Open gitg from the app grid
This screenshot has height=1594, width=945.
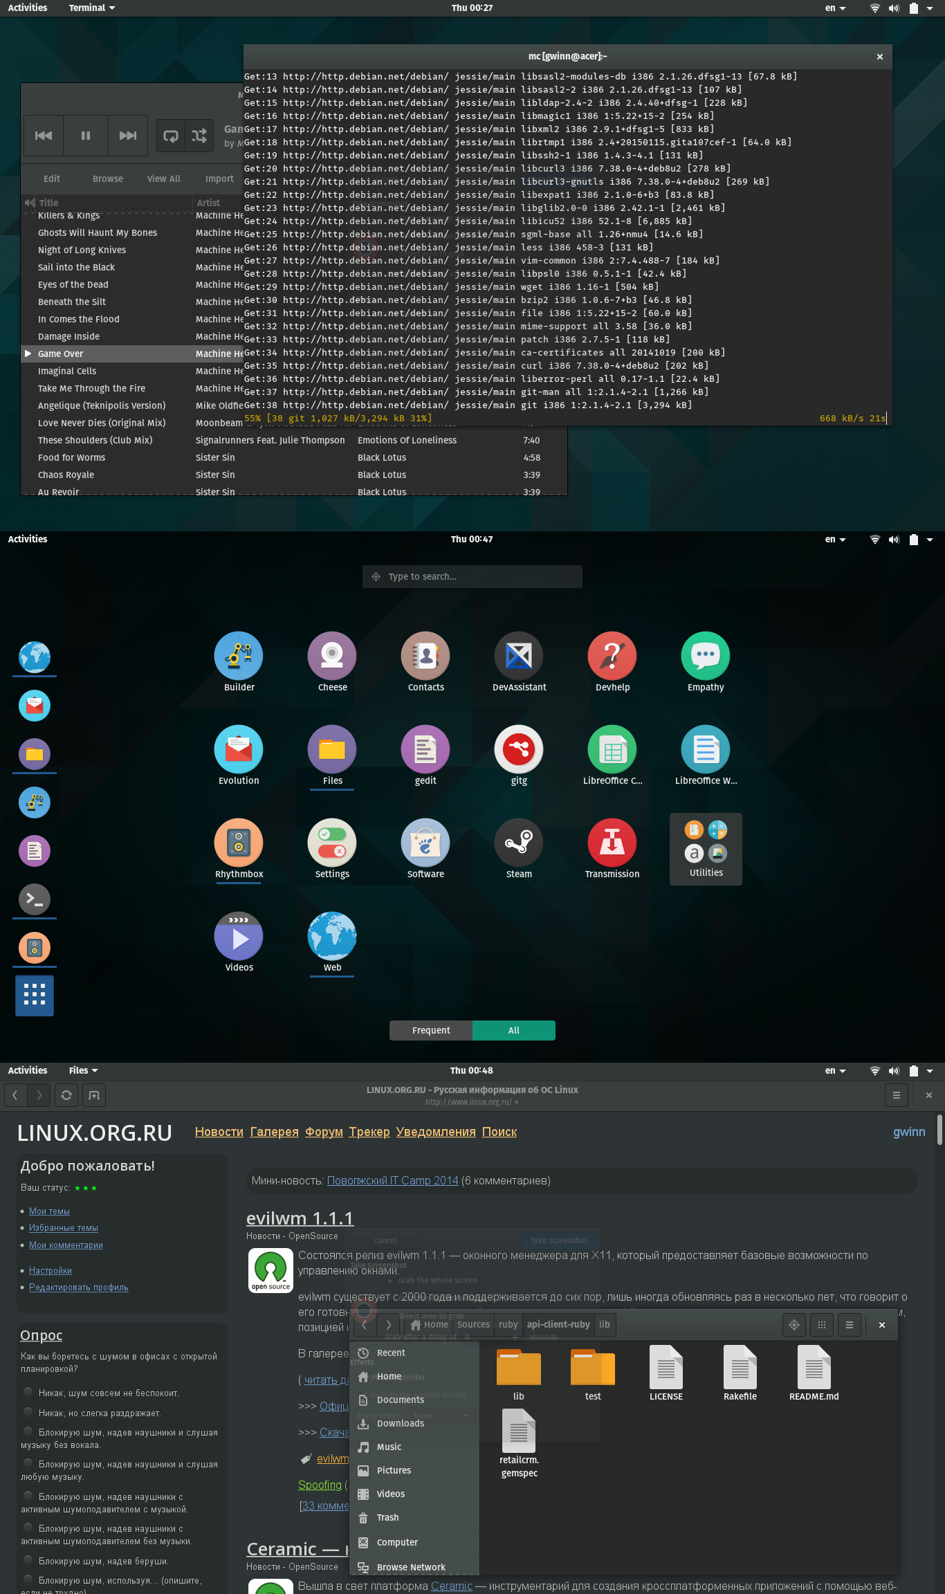[519, 755]
